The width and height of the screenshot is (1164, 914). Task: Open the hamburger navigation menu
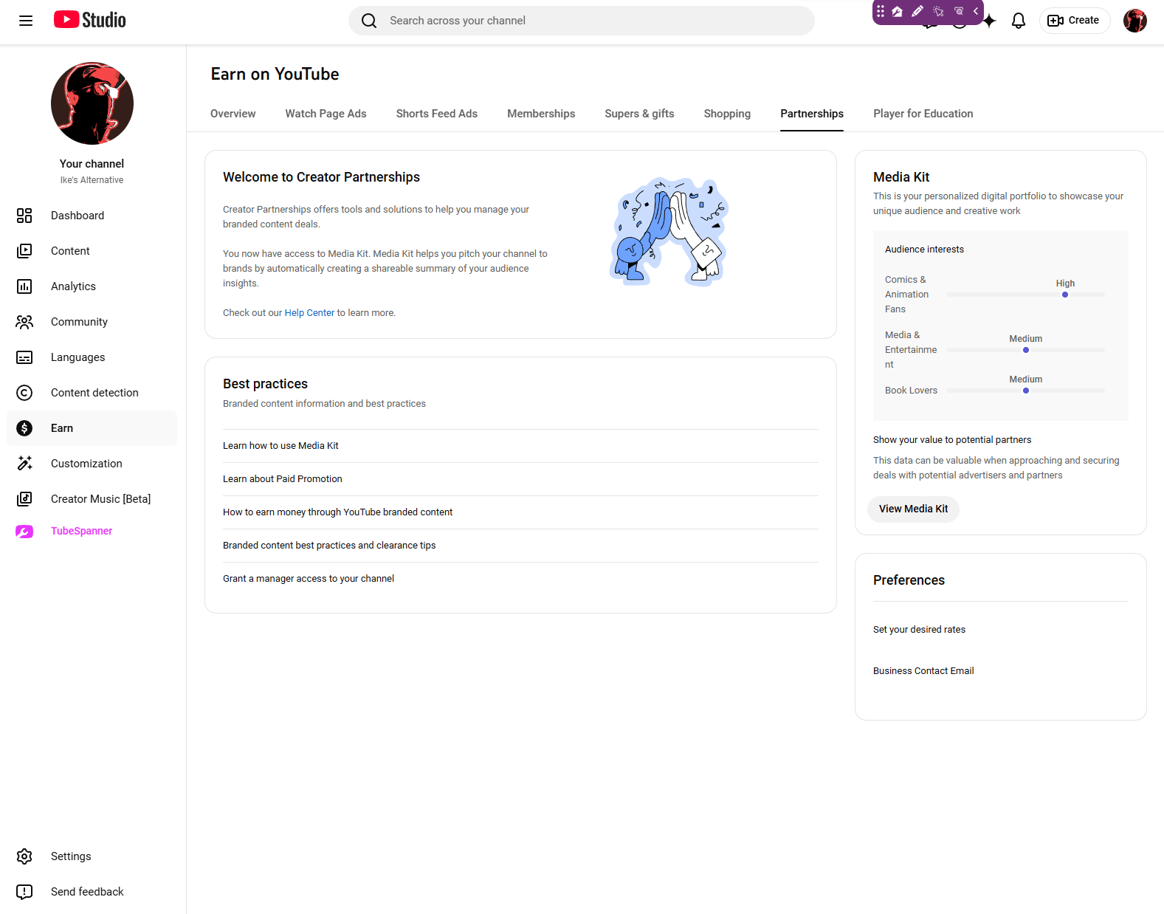tap(26, 21)
